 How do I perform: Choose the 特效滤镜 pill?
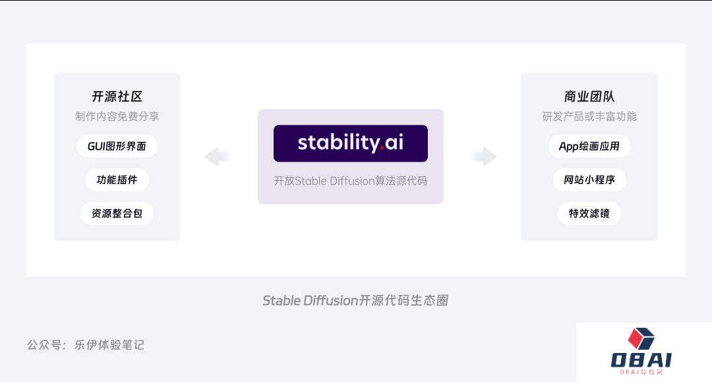pos(589,214)
